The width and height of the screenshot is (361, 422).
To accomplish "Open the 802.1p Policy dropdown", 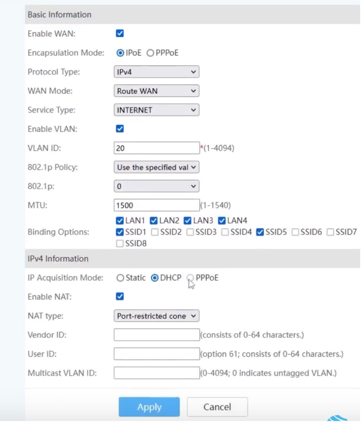I will (156, 167).
